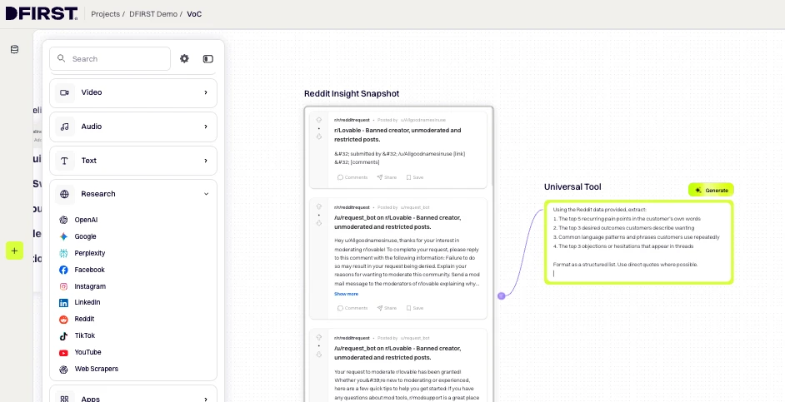Select the Reddit research tool
This screenshot has width=785, height=402.
coord(77,319)
